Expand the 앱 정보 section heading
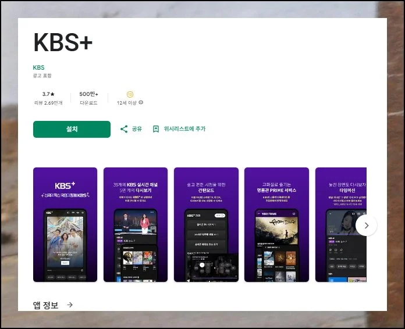 point(46,305)
